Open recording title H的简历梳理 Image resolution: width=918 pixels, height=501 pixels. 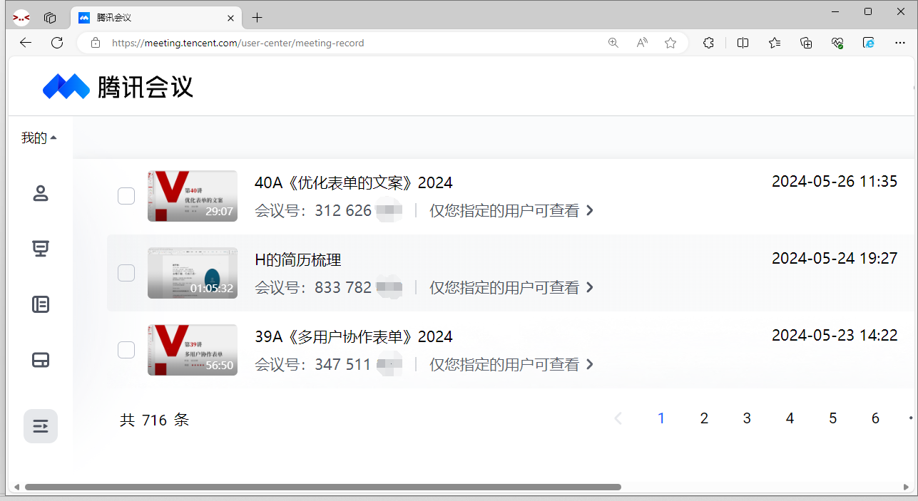click(298, 260)
